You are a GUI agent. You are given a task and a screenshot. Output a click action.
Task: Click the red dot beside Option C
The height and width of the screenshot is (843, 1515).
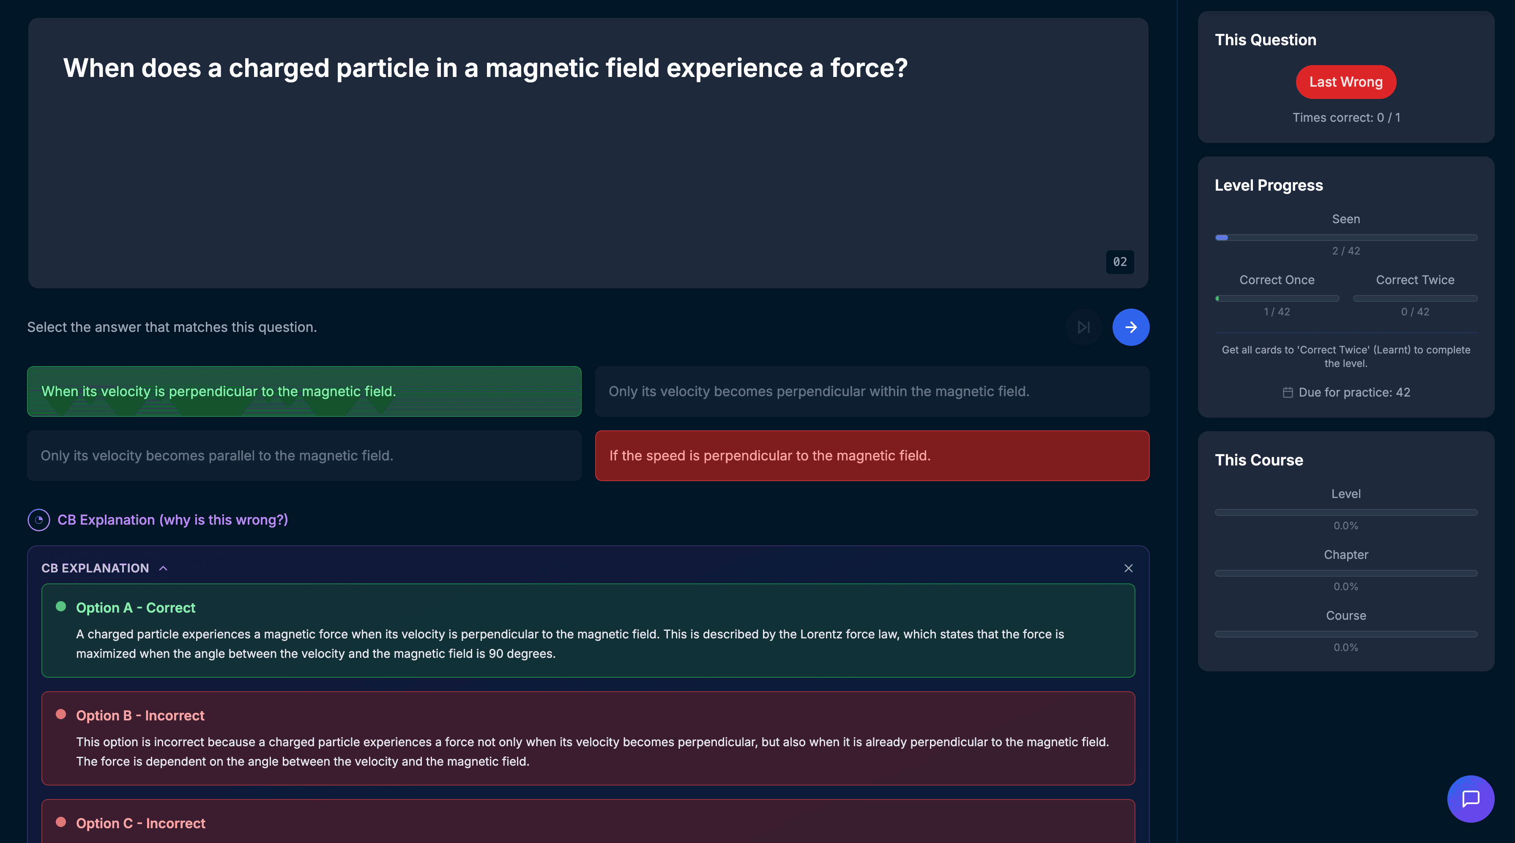pyautogui.click(x=60, y=822)
